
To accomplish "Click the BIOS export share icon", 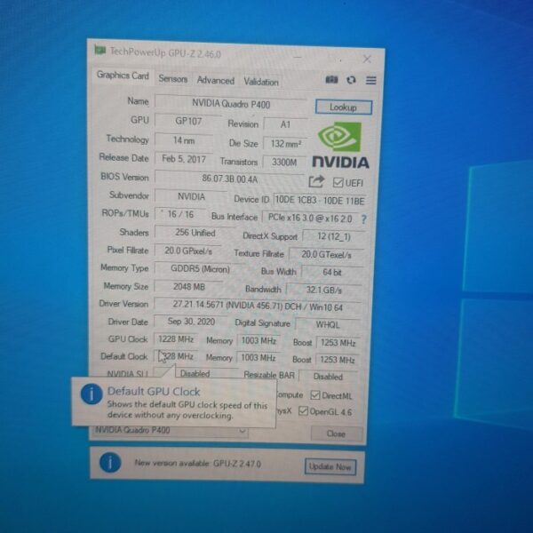I will [316, 181].
